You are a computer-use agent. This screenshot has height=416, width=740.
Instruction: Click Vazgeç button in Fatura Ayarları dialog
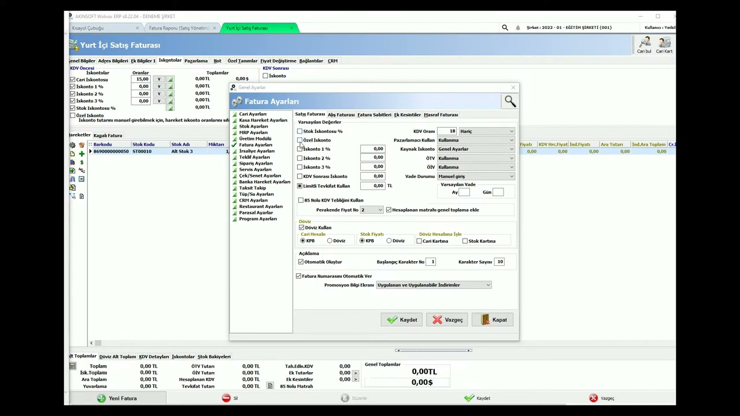(447, 320)
